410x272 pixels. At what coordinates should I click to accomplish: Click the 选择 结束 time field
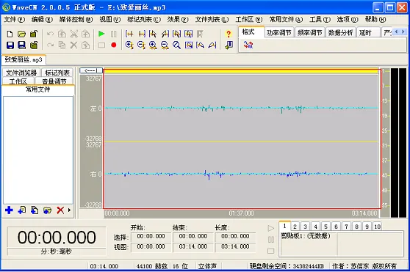coord(193,237)
